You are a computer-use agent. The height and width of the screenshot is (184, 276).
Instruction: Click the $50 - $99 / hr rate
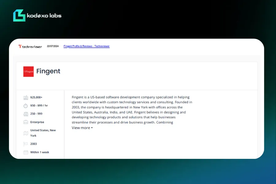point(39,105)
